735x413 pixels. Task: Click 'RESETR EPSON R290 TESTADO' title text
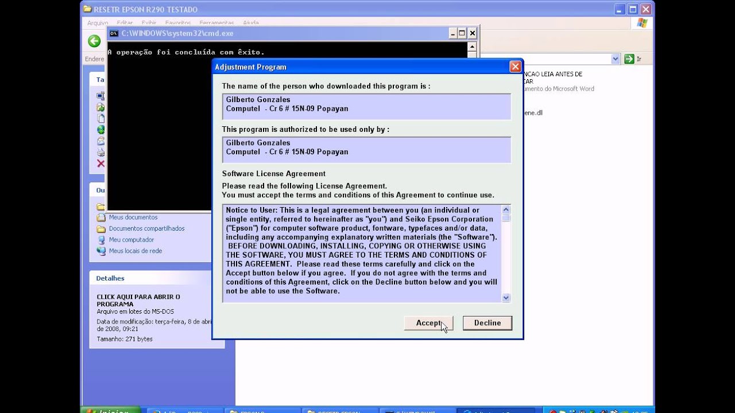[x=145, y=10]
